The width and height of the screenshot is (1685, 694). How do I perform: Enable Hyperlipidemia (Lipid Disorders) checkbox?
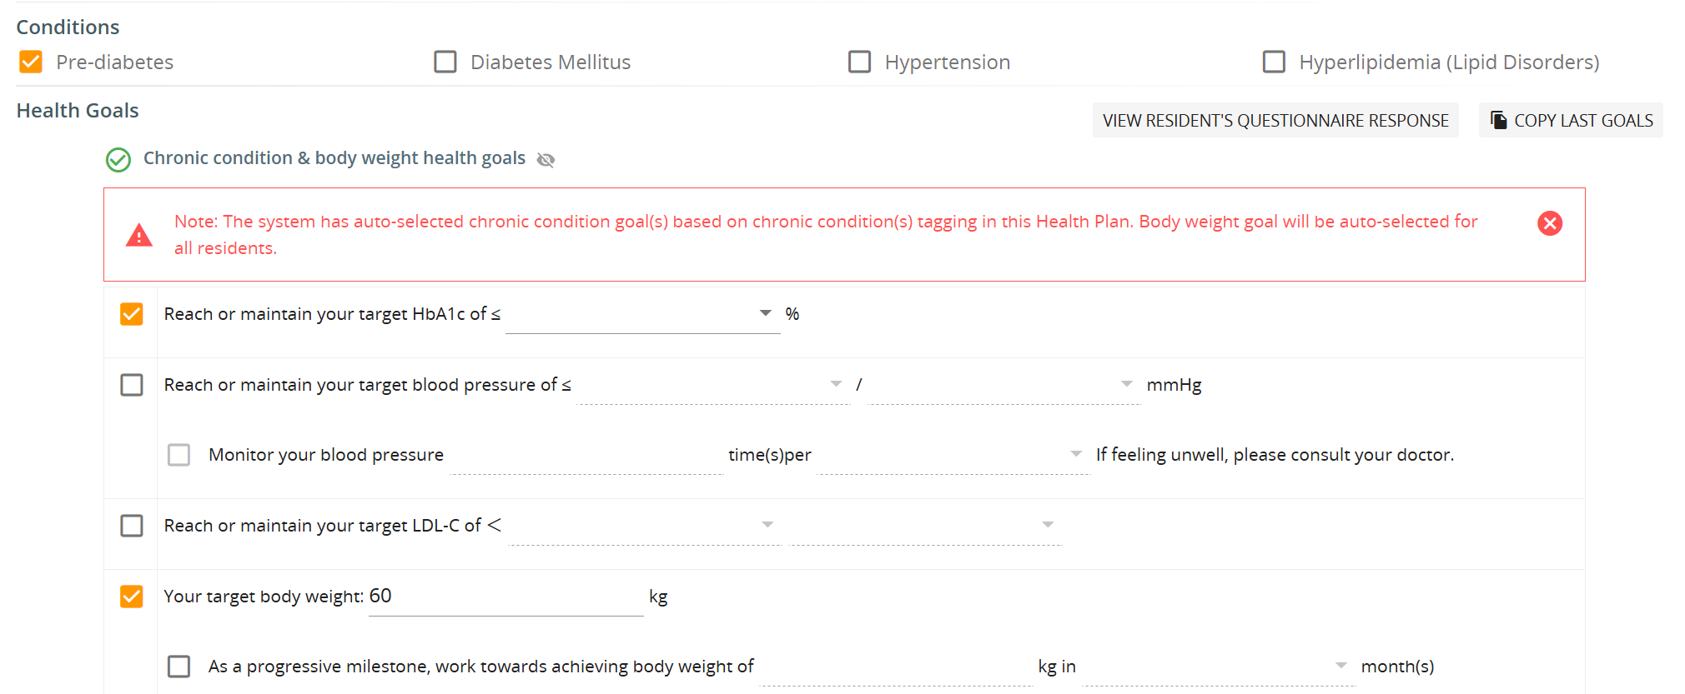1274,62
